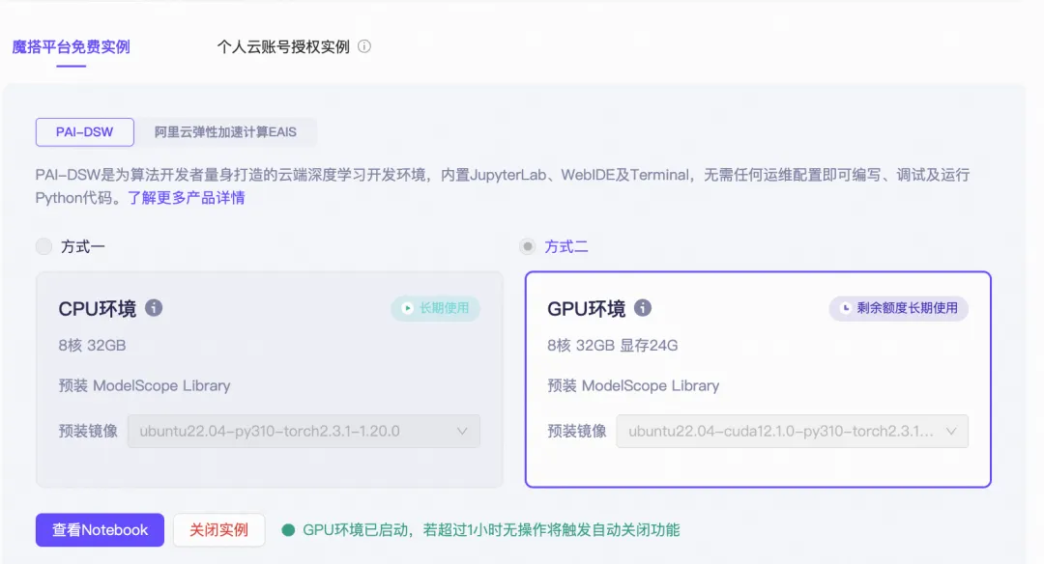Select the 阿里云弹性加速计算EAIS tab
Image resolution: width=1044 pixels, height=564 pixels.
(227, 132)
